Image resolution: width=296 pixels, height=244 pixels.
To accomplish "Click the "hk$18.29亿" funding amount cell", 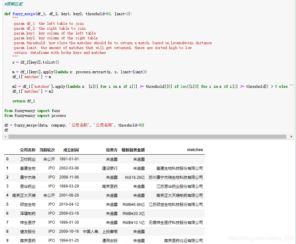I will pos(136,177).
